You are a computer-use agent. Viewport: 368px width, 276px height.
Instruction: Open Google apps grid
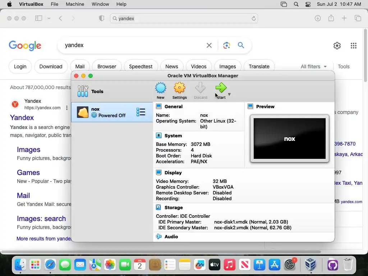tap(354, 46)
